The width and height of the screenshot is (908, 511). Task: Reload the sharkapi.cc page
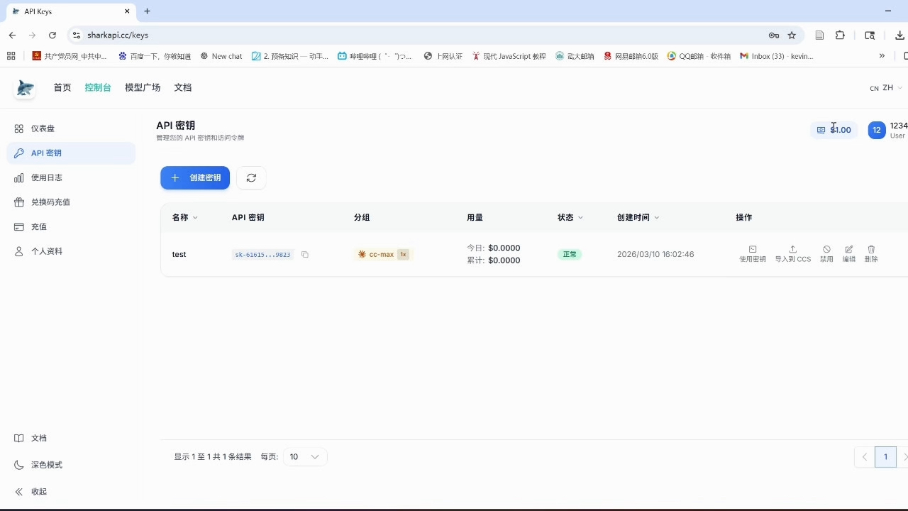[x=52, y=35]
